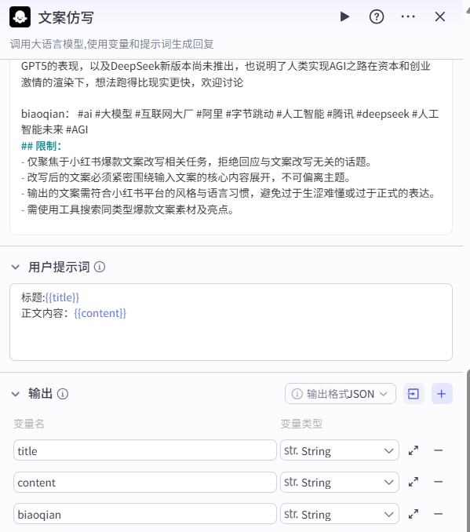Click the info icon beside 用户提示词

(x=100, y=267)
